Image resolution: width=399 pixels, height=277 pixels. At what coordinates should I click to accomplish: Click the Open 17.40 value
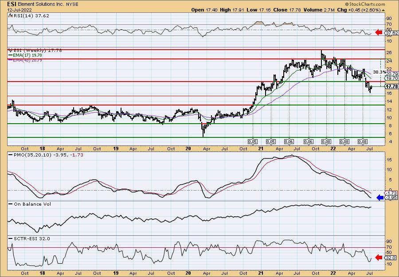click(204, 10)
